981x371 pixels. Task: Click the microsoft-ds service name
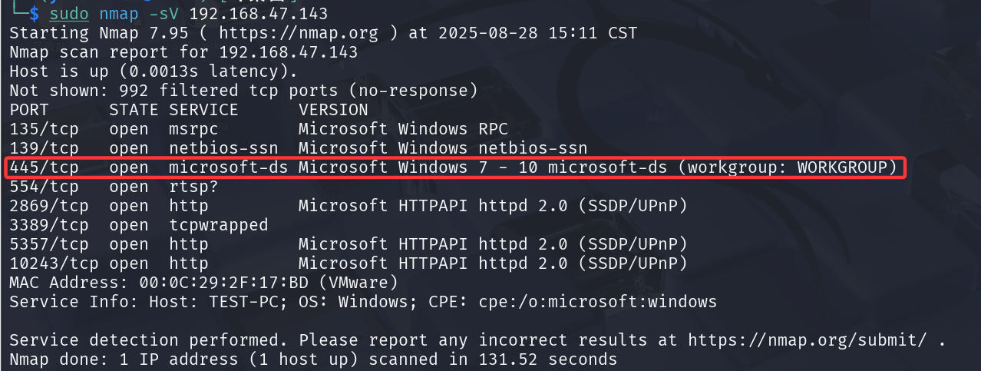click(228, 167)
